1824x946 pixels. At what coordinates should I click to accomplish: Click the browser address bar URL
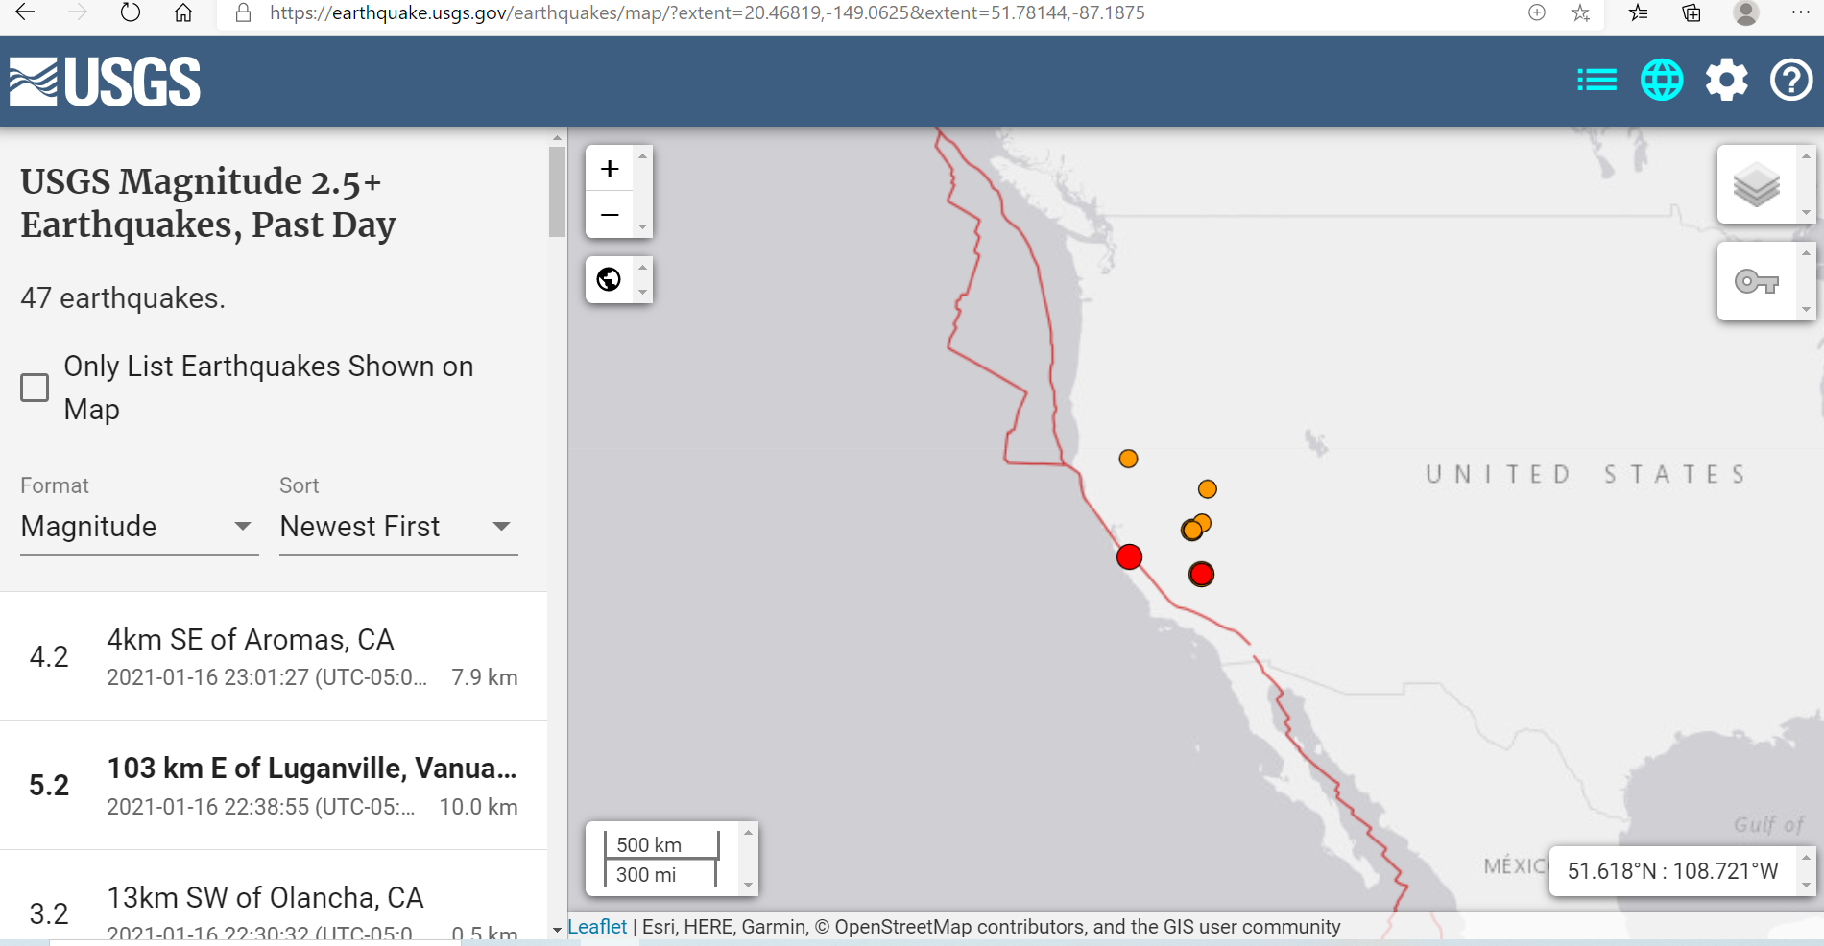click(707, 12)
